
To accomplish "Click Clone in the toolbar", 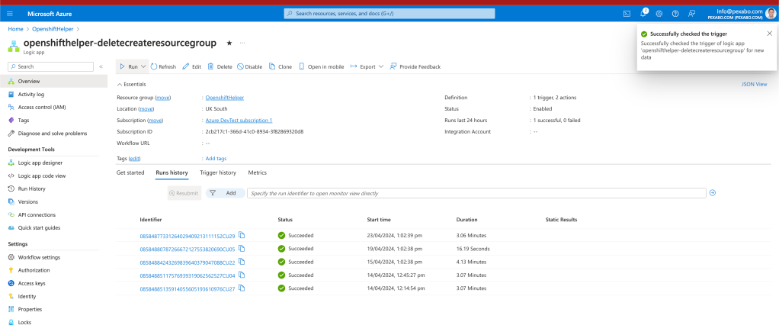I will 281,66.
